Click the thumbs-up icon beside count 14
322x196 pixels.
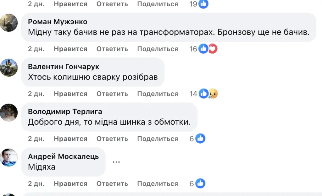coord(203,93)
